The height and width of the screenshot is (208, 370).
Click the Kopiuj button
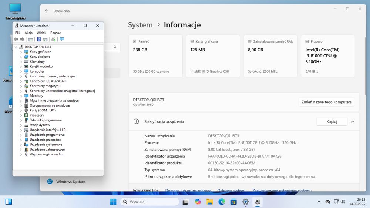332,121
